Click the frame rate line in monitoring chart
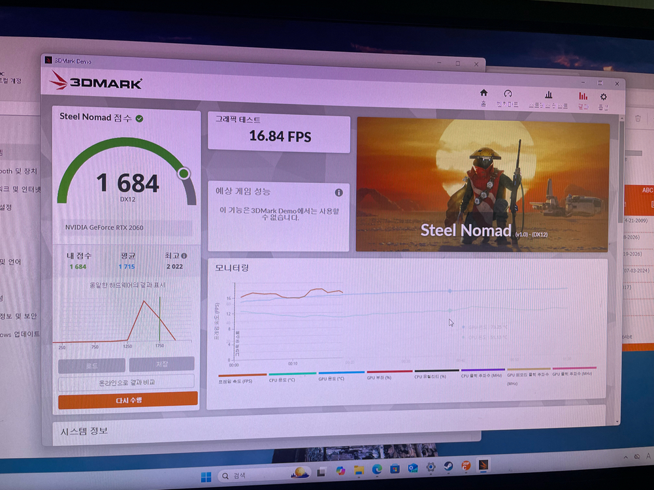 tap(292, 293)
